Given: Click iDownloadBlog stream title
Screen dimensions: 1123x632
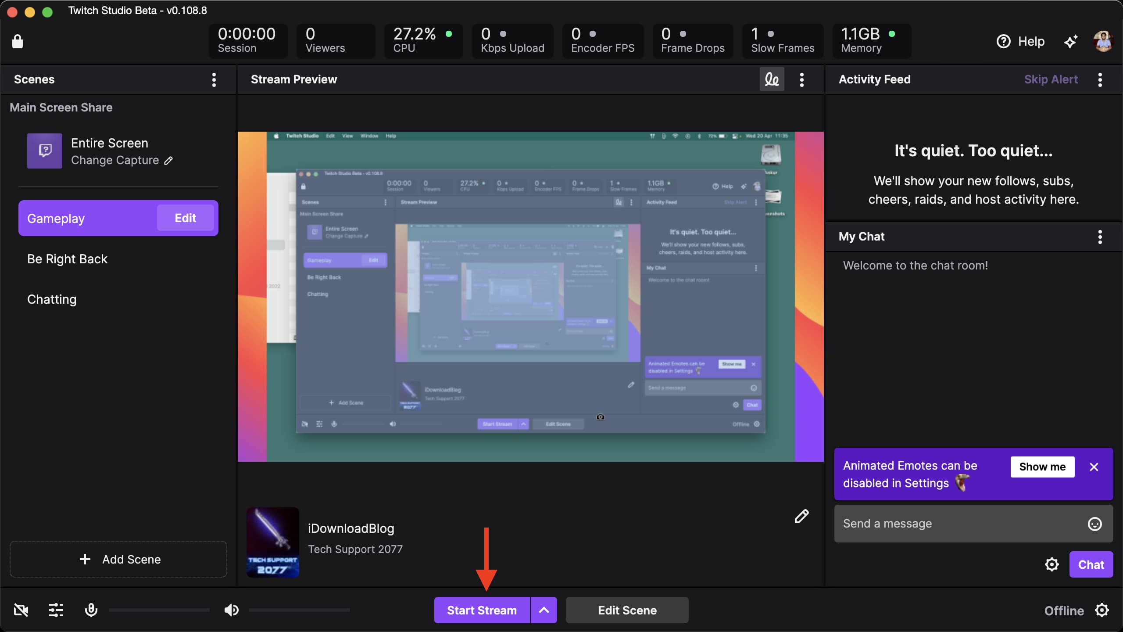Looking at the screenshot, I should (x=351, y=528).
